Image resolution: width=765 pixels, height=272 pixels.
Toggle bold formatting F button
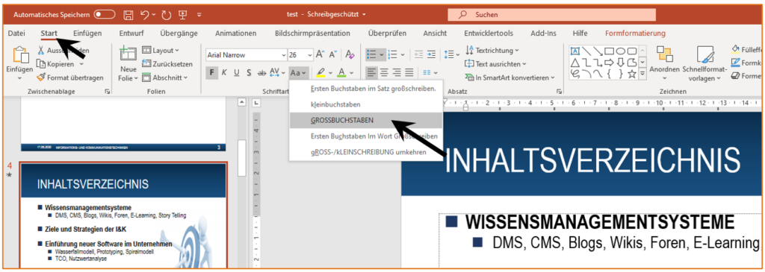[211, 73]
